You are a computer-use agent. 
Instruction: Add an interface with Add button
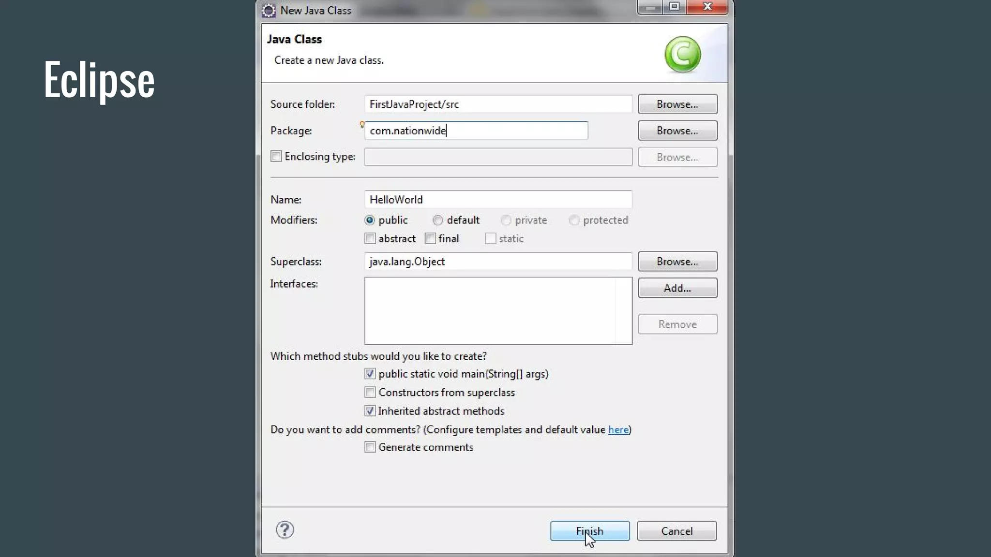[x=677, y=288]
